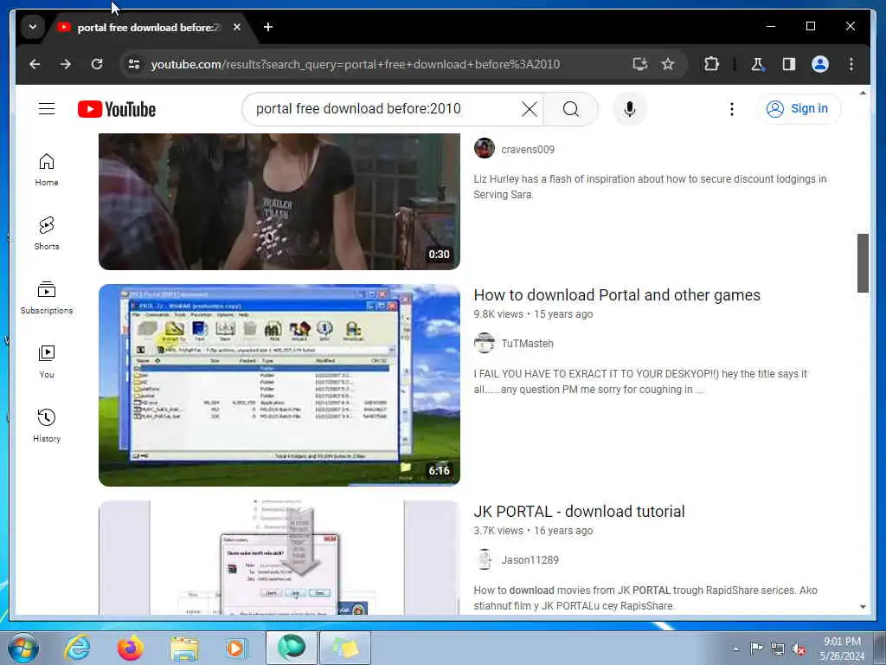Open the cravens009 channel avatar
This screenshot has width=886, height=665.
485,149
